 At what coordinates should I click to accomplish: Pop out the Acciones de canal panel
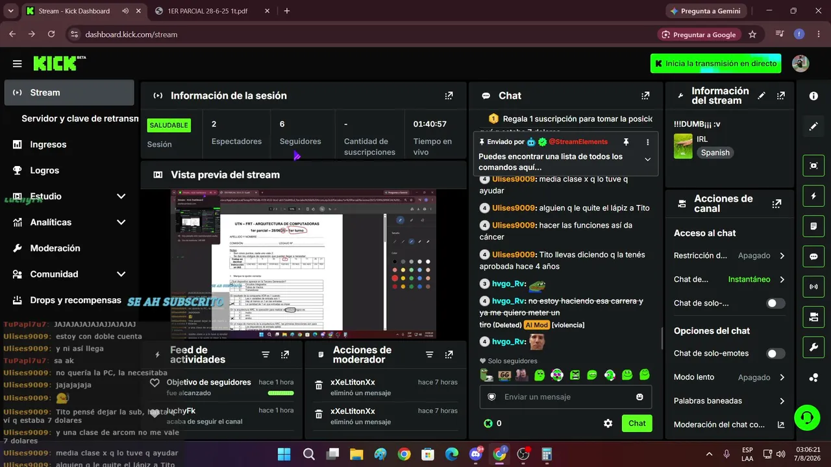776,204
